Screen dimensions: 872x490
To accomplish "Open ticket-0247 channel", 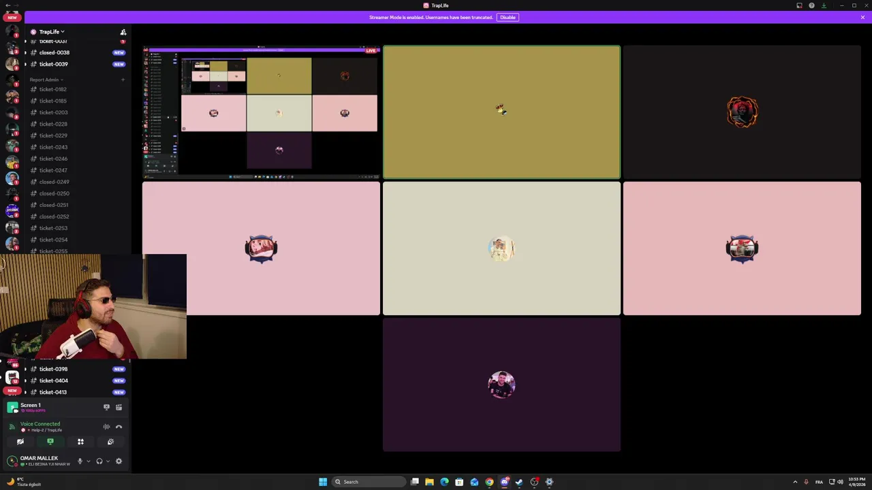I will click(x=77, y=170).
